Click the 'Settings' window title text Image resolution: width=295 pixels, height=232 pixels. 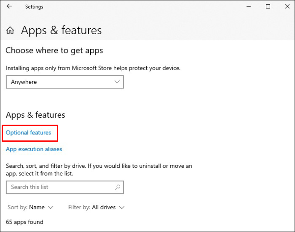point(34,7)
